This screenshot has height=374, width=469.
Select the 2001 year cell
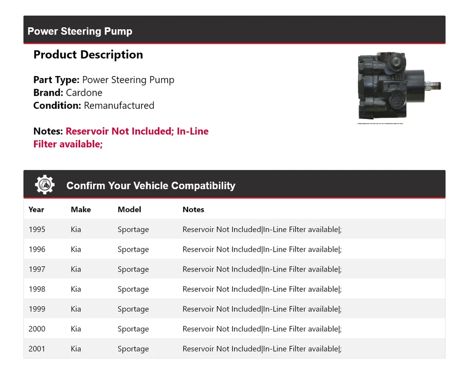[x=37, y=349]
